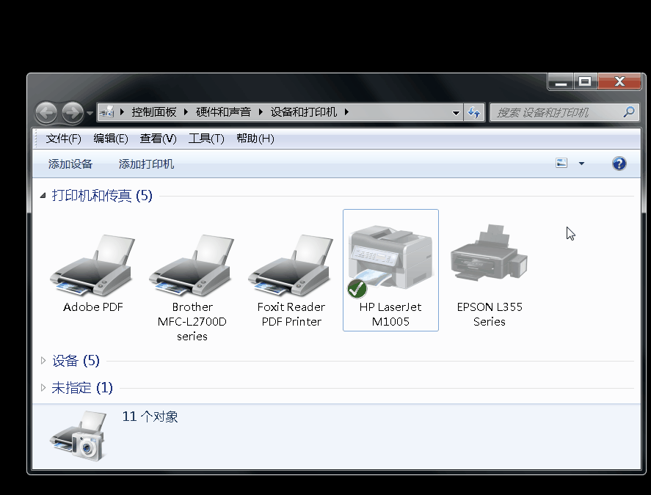
Task: Click the 添加设备 button
Action: [70, 164]
